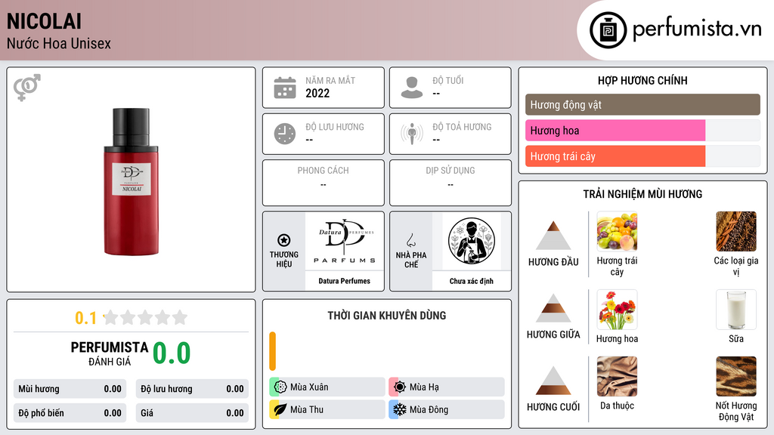Click the Giá 0.00 score row
The width and height of the screenshot is (774, 435).
192,413
